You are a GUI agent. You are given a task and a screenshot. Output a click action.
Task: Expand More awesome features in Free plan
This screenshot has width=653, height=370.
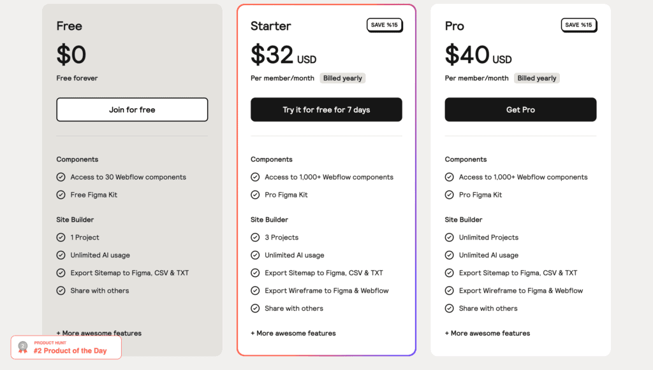(x=99, y=333)
